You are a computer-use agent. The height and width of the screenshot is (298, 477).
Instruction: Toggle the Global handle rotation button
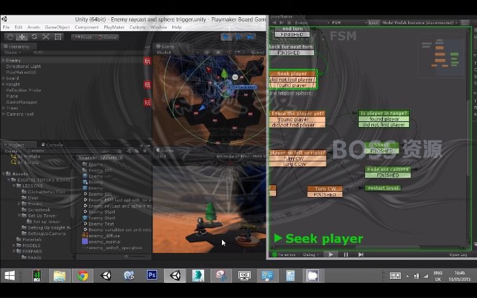[107, 37]
